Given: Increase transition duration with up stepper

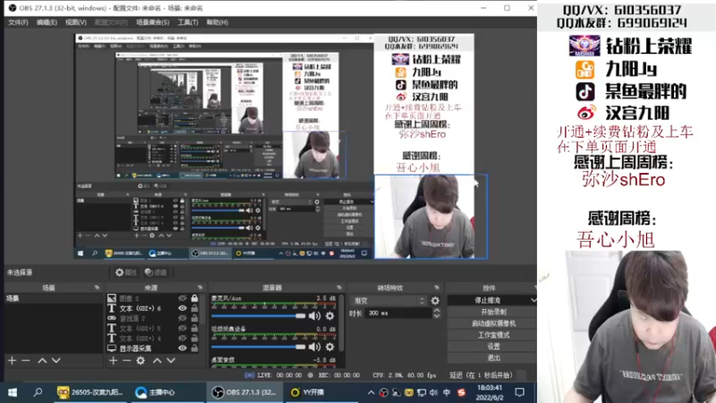Looking at the screenshot, I should [x=437, y=310].
